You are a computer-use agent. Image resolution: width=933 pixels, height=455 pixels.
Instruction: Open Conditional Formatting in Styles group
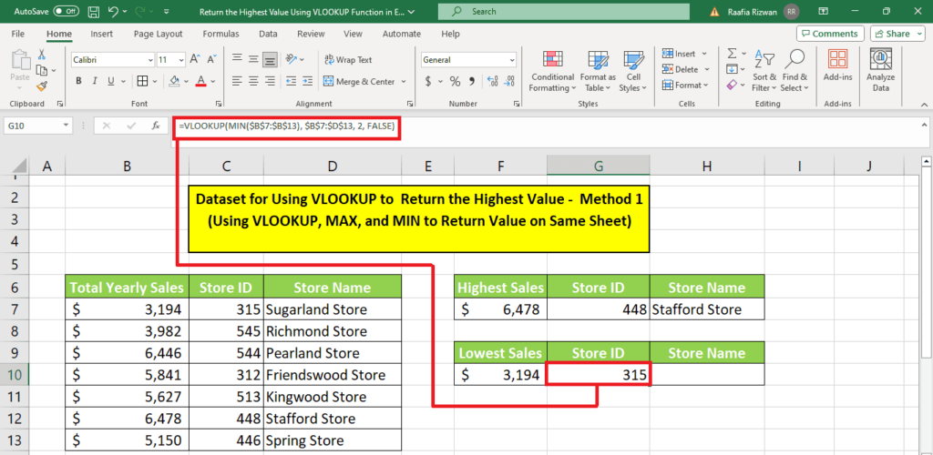[x=552, y=71]
